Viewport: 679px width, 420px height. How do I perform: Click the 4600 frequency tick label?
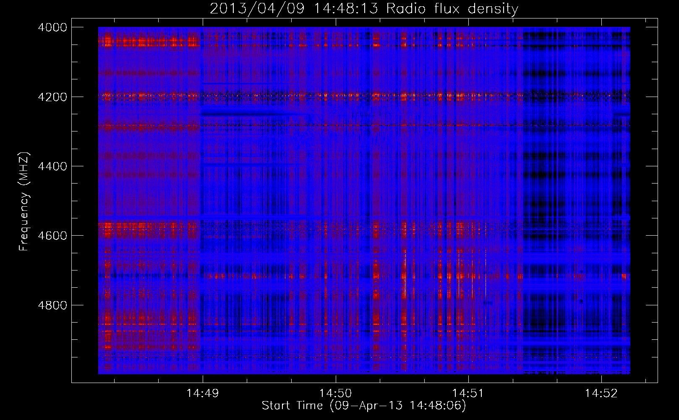tap(52, 236)
